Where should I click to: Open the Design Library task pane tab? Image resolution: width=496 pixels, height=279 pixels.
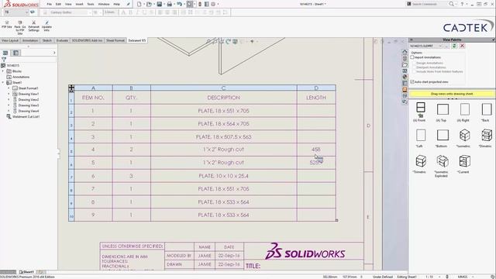405,58
